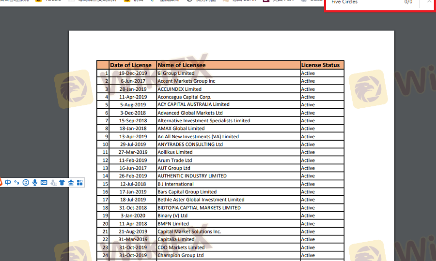Click 'ACCUINDEX Limited' in the table
Viewport: 436px width, 261px height.
(179, 89)
